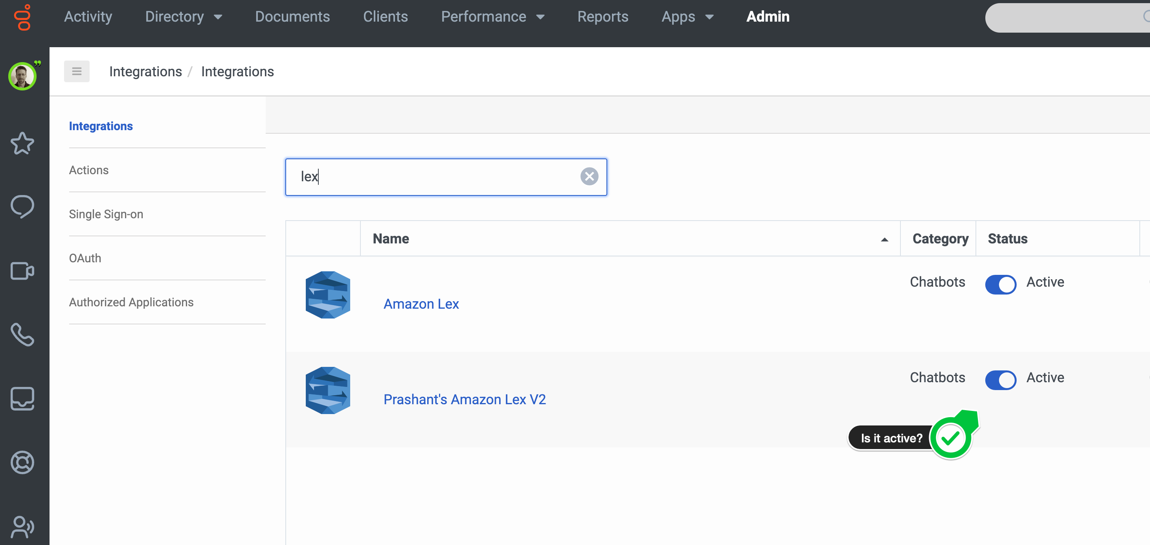1150x545 pixels.
Task: Click the help life-ring icon in sidebar
Action: click(22, 462)
